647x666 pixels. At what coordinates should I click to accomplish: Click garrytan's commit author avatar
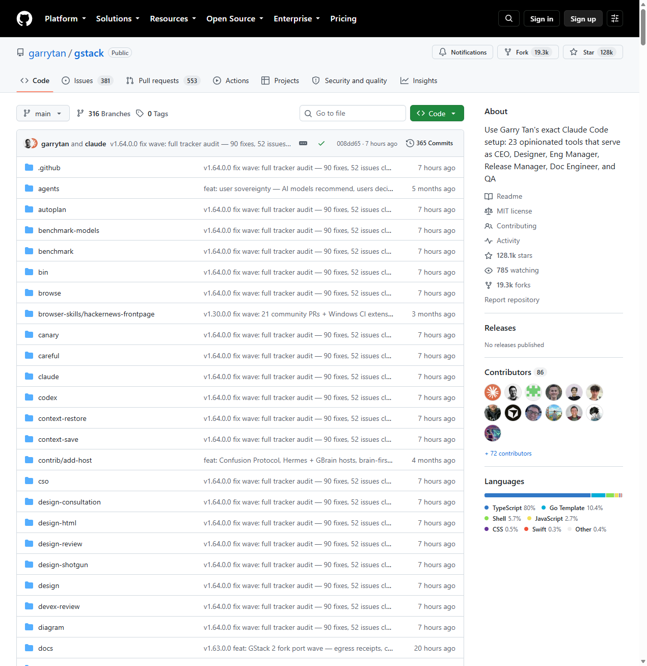[x=29, y=144]
